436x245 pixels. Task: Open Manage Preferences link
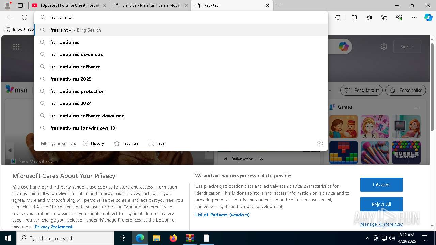pos(381,224)
